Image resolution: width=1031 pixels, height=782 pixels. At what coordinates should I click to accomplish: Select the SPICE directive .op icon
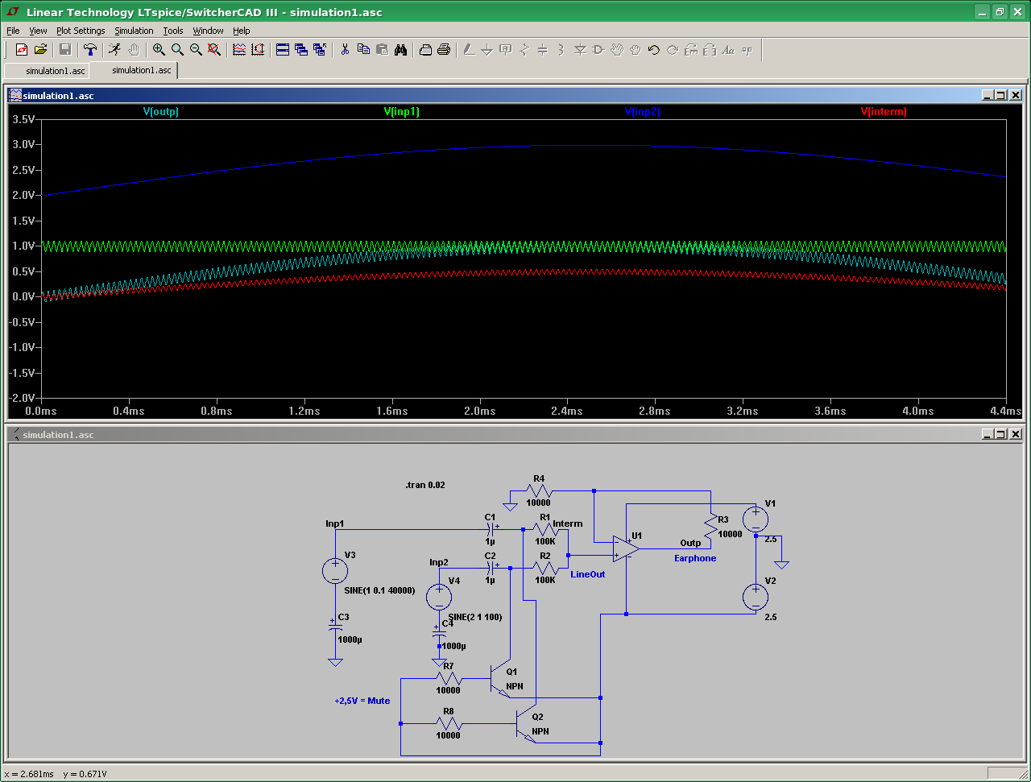pos(747,50)
